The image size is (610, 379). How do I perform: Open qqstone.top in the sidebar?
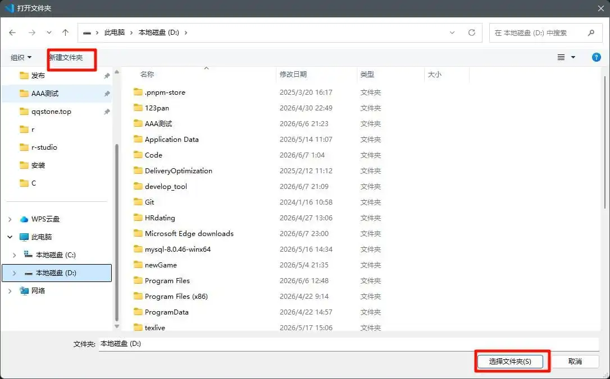click(51, 112)
